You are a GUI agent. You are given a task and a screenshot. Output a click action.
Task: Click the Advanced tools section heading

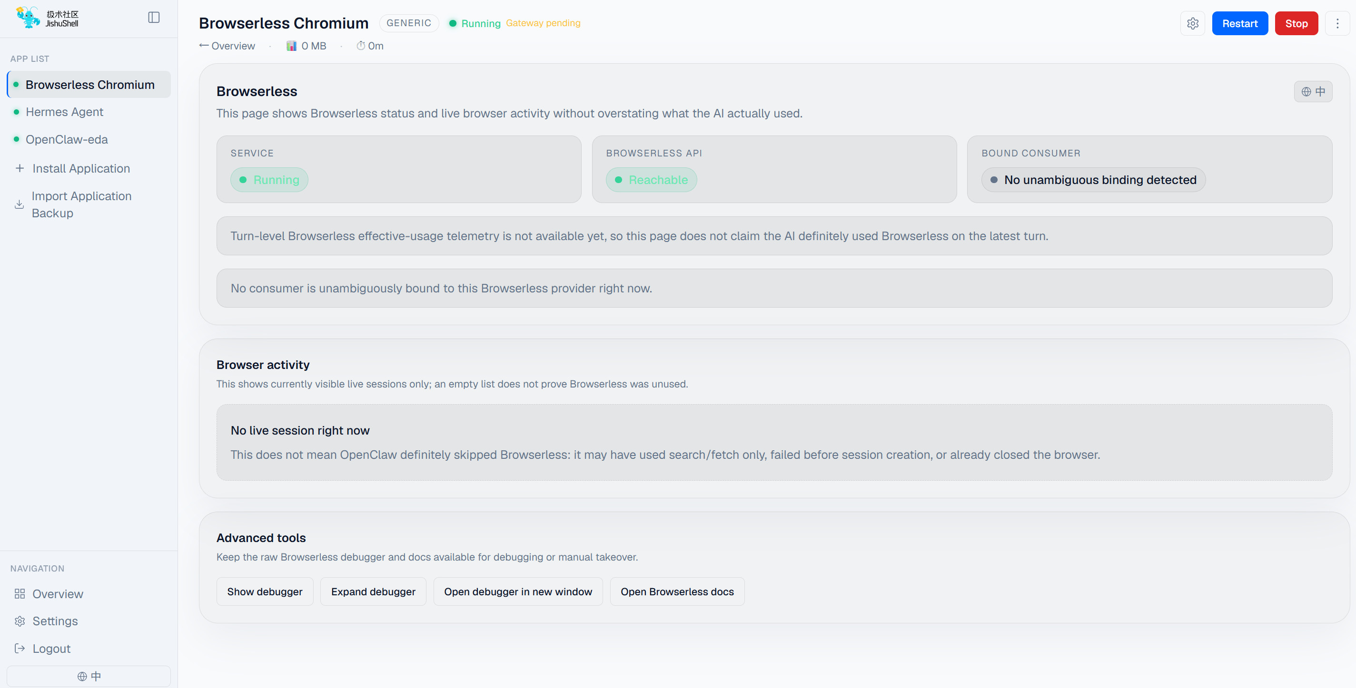(x=260, y=538)
